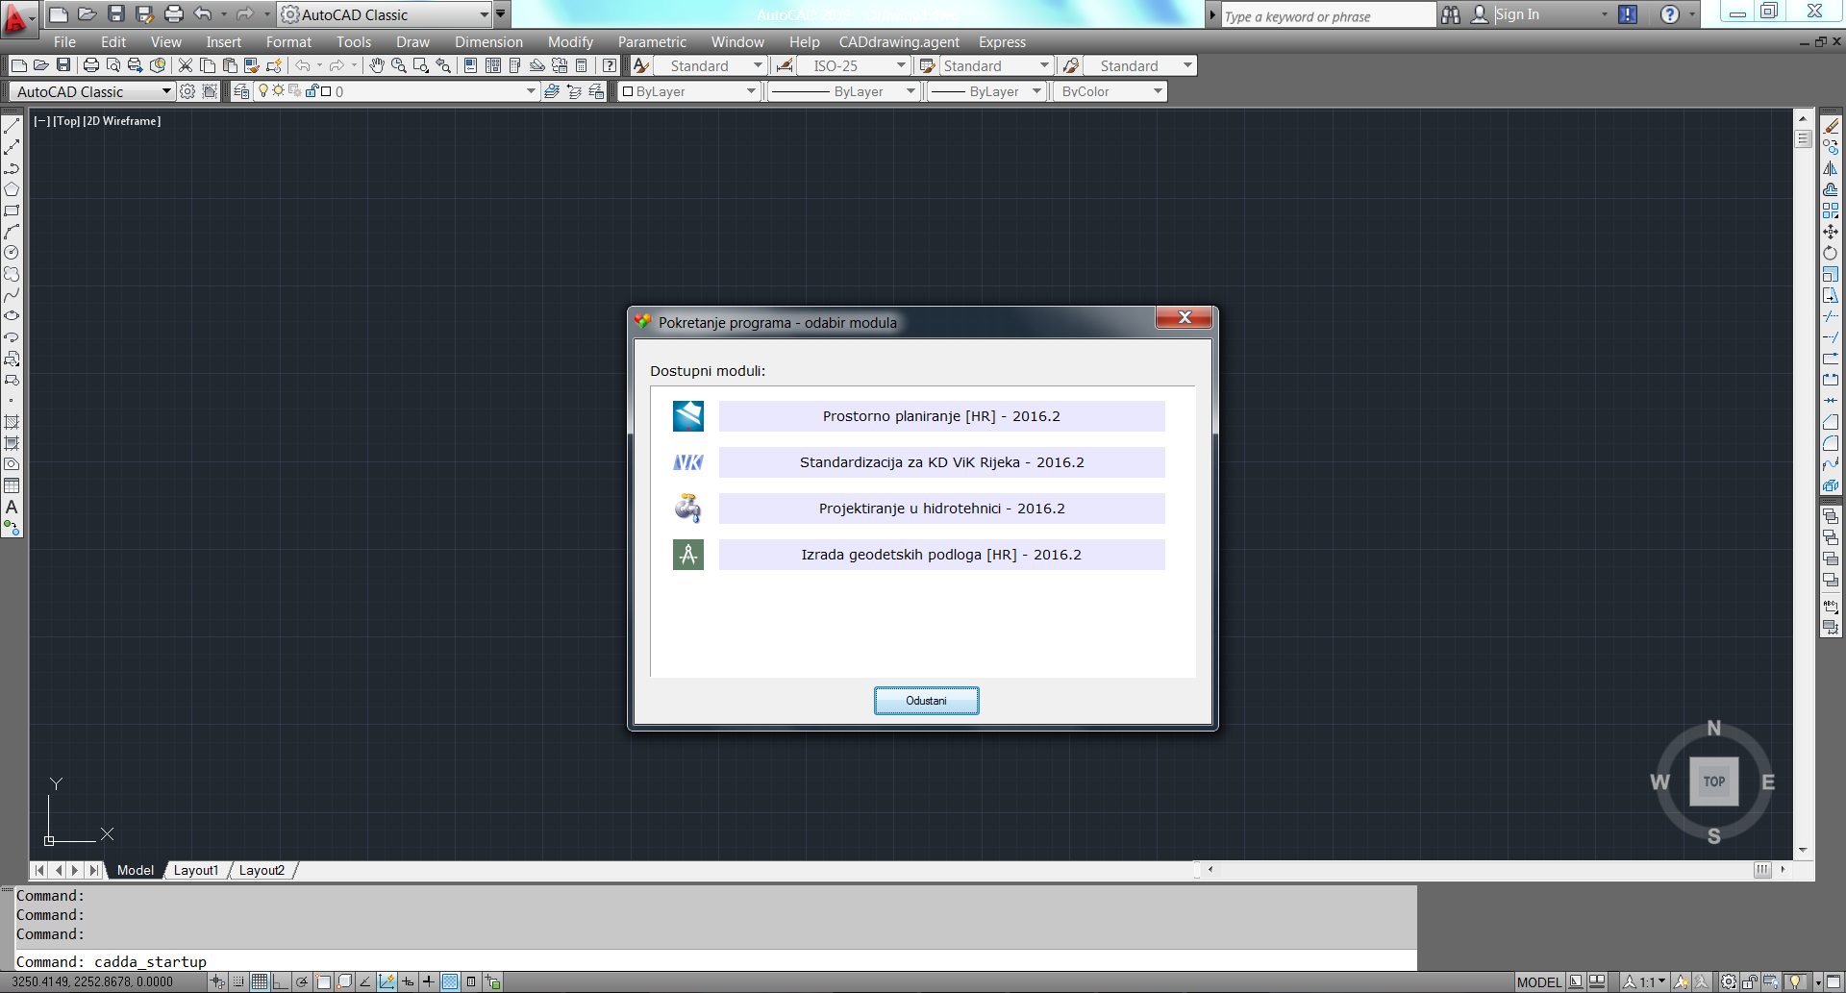The height and width of the screenshot is (993, 1846).
Task: Open the CADdrawing.agent menu
Action: (899, 41)
